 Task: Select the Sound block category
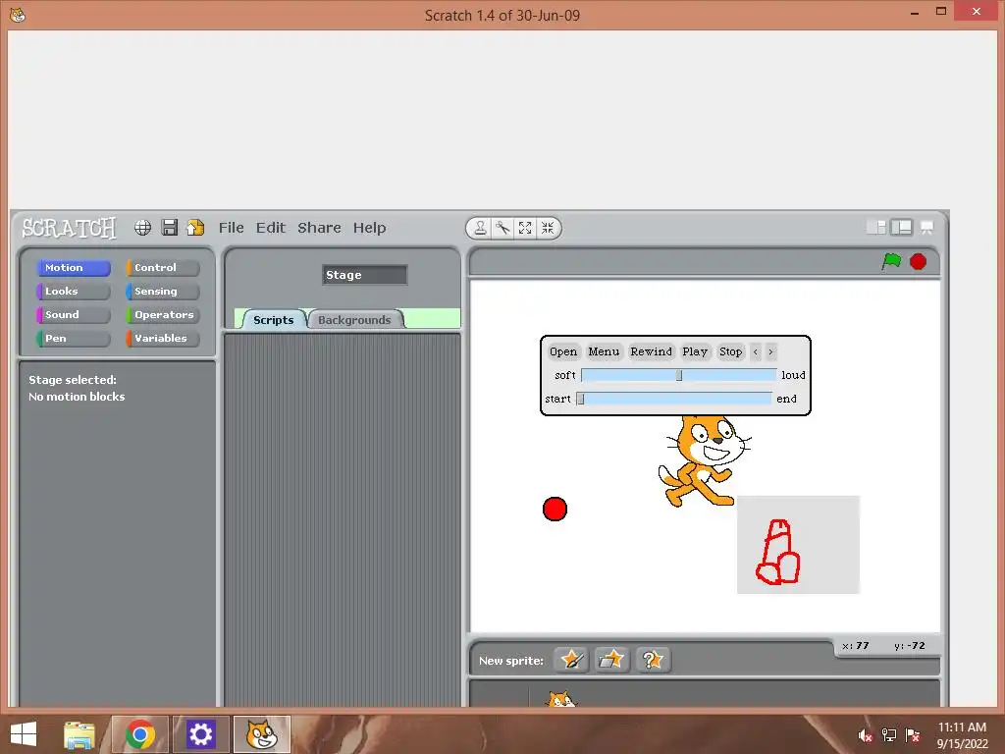74,315
